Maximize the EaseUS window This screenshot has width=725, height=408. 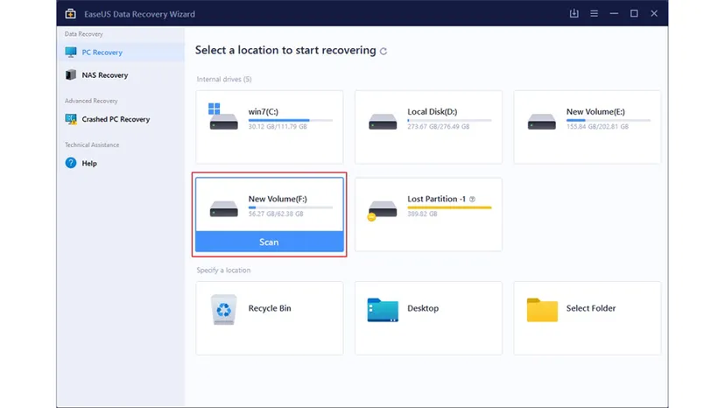pos(634,14)
